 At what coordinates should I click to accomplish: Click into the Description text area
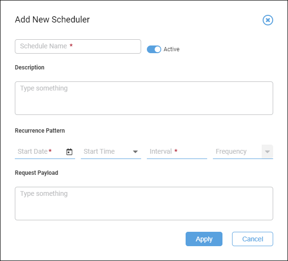144,98
